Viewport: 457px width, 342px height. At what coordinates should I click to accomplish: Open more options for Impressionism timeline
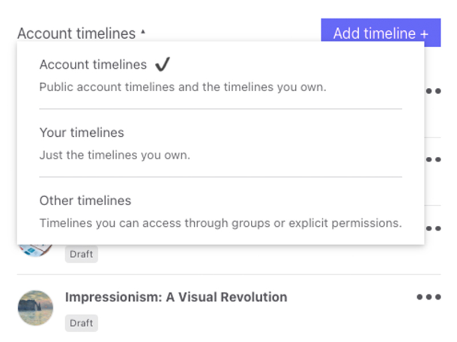pyautogui.click(x=428, y=297)
